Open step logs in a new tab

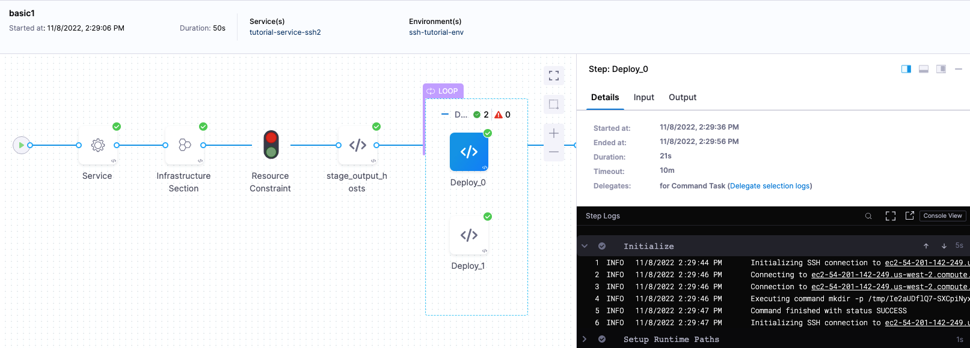point(909,216)
